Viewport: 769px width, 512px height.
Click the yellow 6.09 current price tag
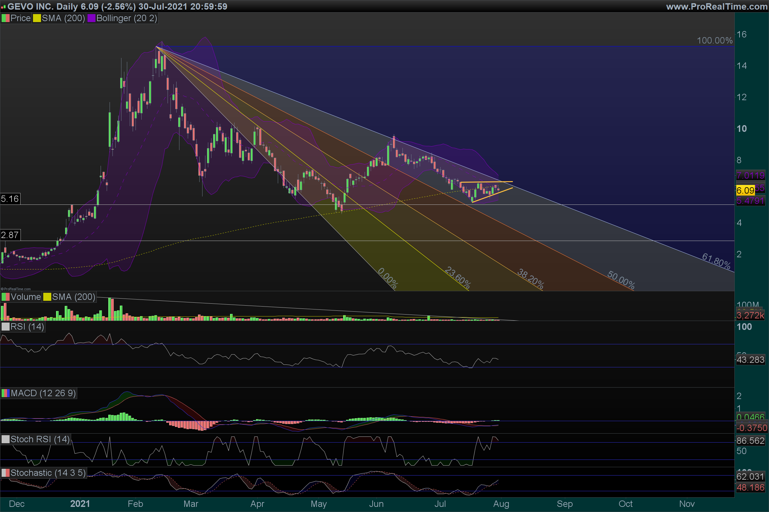click(x=745, y=190)
